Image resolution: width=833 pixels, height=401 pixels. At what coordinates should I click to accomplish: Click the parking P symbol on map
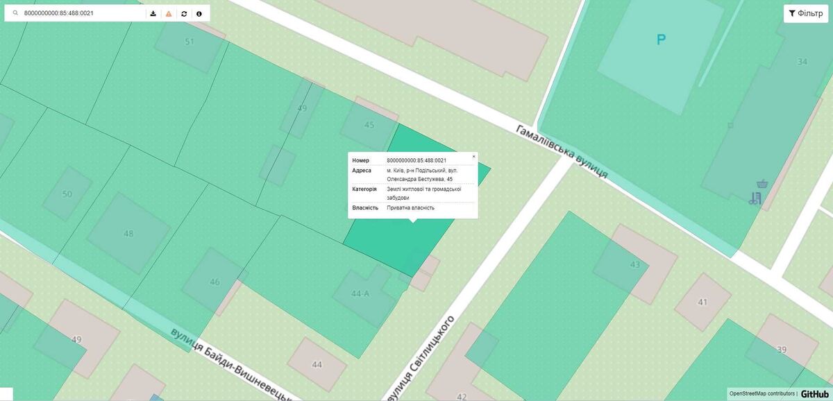[x=661, y=40]
